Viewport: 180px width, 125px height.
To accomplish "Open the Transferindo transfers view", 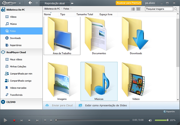I will 21,95.
